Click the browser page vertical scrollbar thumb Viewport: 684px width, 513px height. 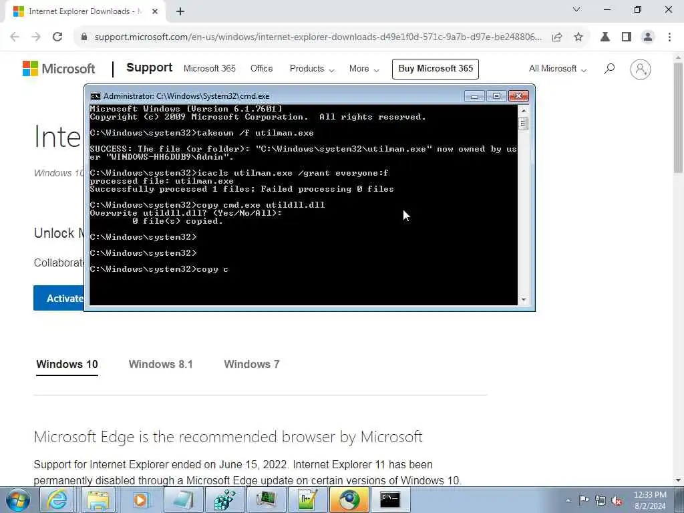pyautogui.click(x=678, y=118)
